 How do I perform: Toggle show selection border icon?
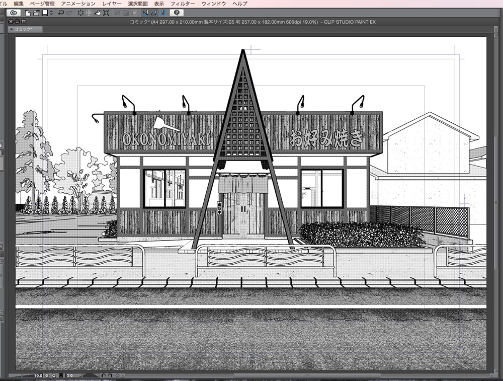click(x=134, y=13)
